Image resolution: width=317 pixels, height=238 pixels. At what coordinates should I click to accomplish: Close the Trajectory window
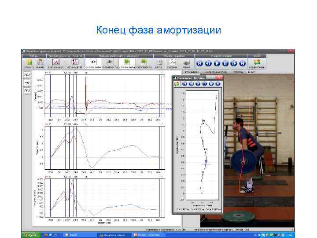tap(219, 78)
